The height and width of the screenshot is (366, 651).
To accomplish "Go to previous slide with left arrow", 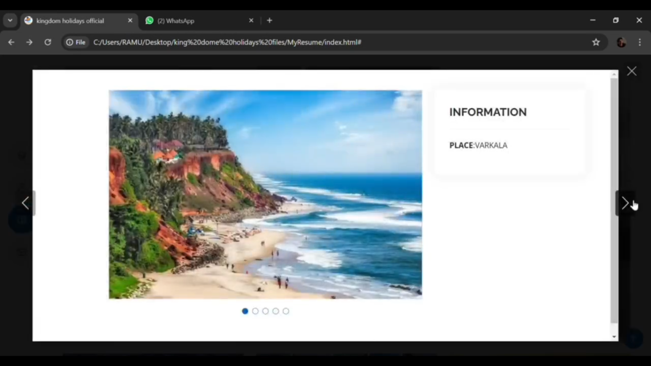I will click(26, 203).
